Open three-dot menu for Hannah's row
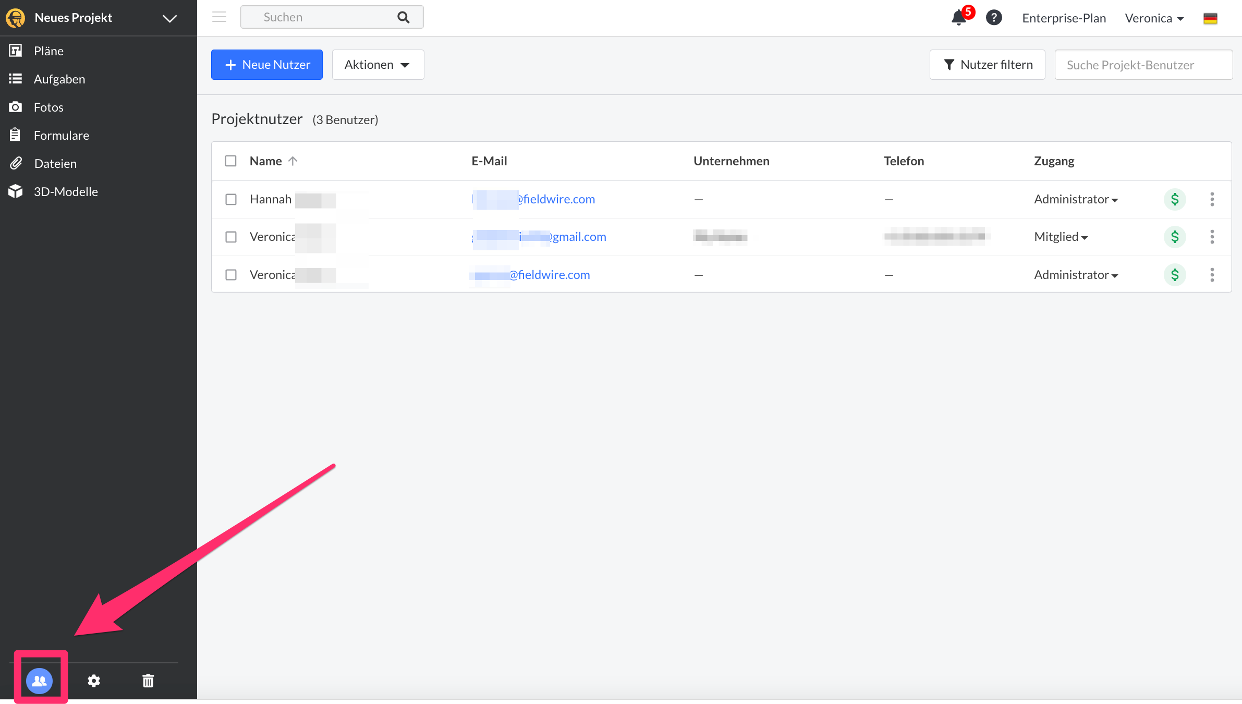Image resolution: width=1242 pixels, height=704 pixels. coord(1212,199)
